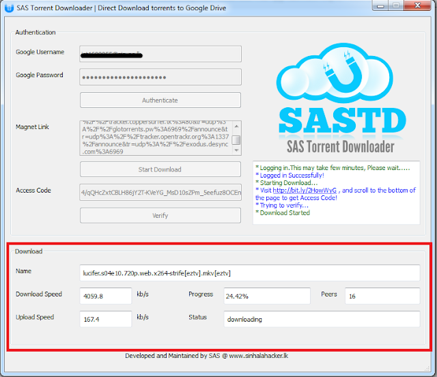
Task: Focus the Google Username field
Action: 160,54
